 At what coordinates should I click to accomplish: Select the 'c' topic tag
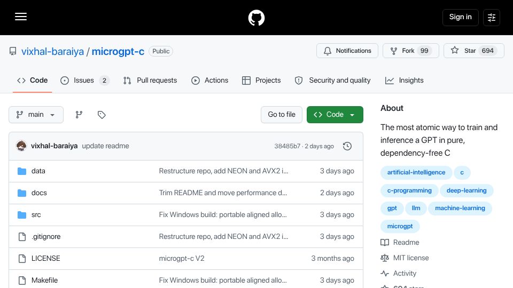pos(462,172)
